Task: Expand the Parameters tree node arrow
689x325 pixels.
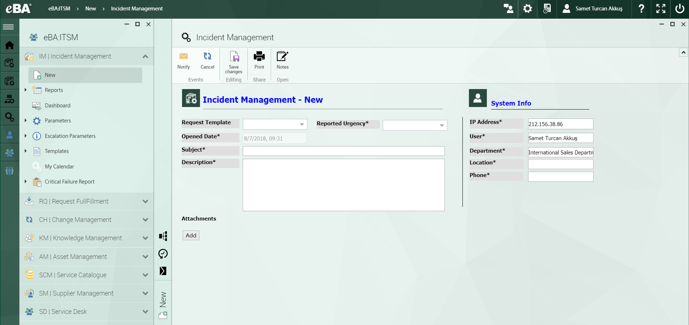Action: pyautogui.click(x=25, y=120)
